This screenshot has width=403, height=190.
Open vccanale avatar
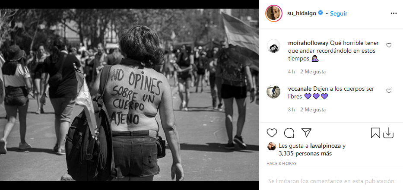click(x=273, y=92)
